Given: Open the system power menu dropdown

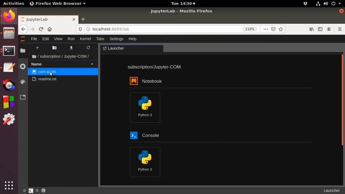Looking at the screenshot, I should (336, 4).
